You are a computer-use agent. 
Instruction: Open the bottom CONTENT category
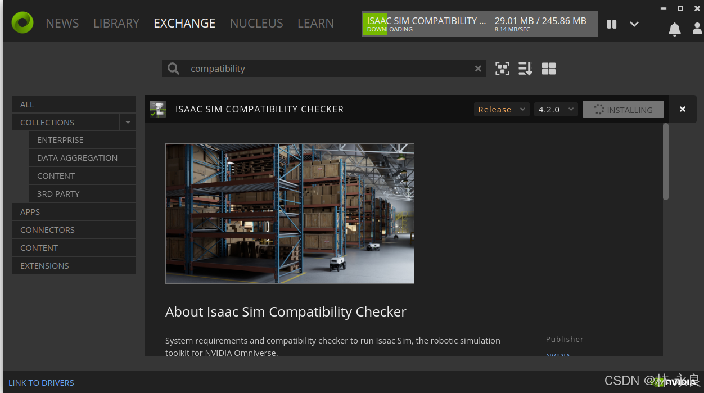(x=74, y=248)
